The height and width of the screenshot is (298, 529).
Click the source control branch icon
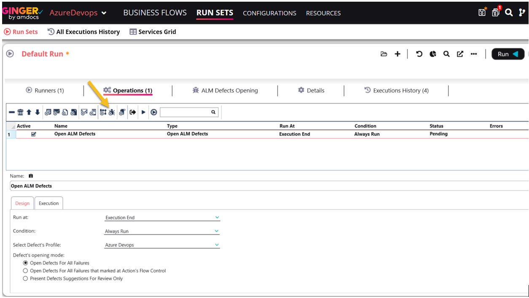coord(522,13)
